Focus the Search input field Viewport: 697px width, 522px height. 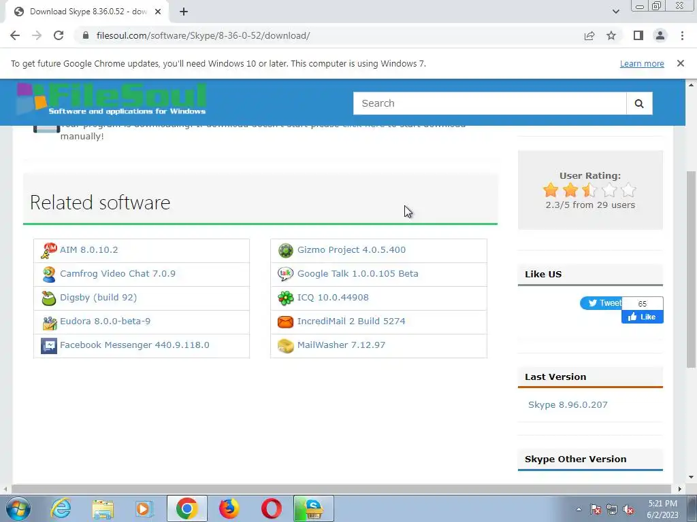(490, 103)
